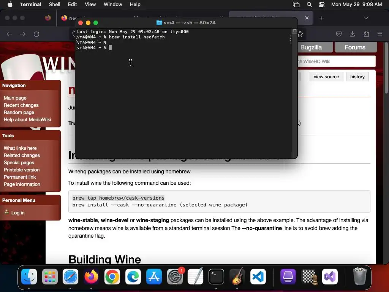Click the Permanent link entry
389x292 pixels.
click(20, 177)
